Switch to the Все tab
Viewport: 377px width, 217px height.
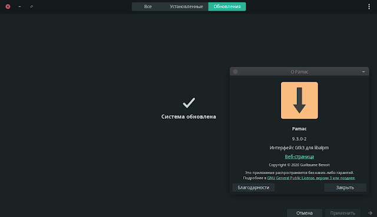148,6
